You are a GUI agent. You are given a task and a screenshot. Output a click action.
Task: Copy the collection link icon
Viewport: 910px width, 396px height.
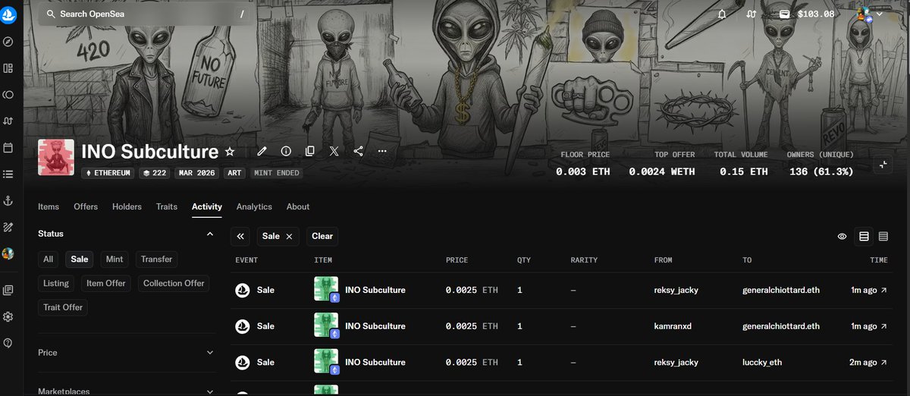point(310,151)
